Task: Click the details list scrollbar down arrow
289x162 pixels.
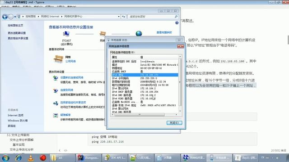Action: [x=180, y=111]
